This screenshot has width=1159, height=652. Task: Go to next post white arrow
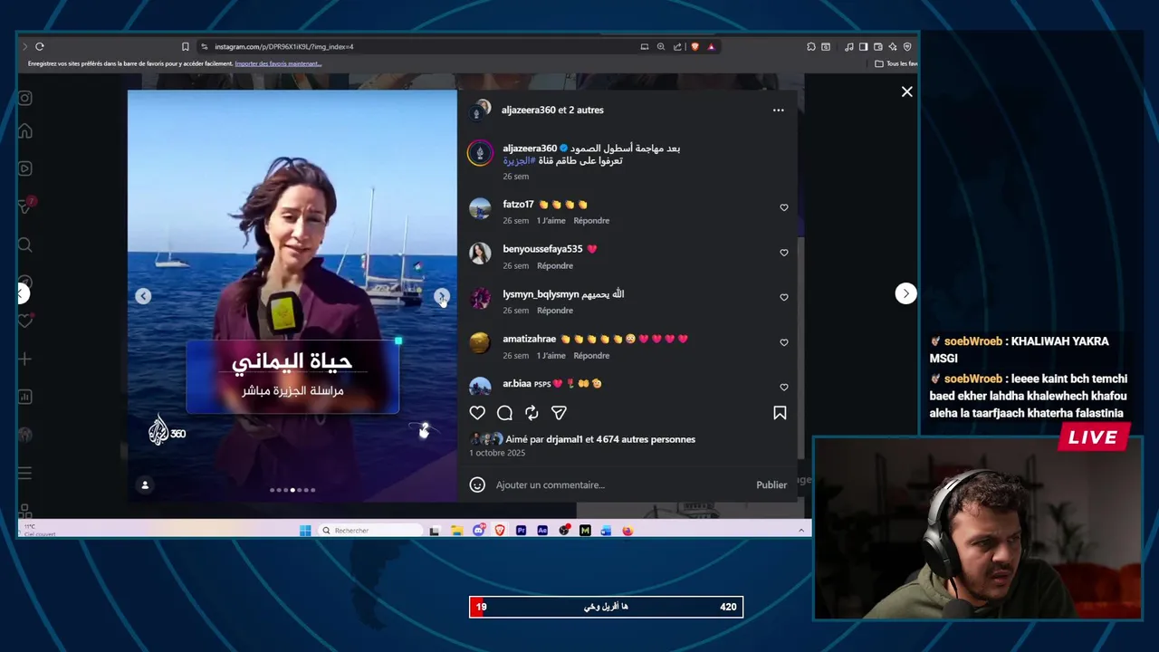tap(905, 293)
